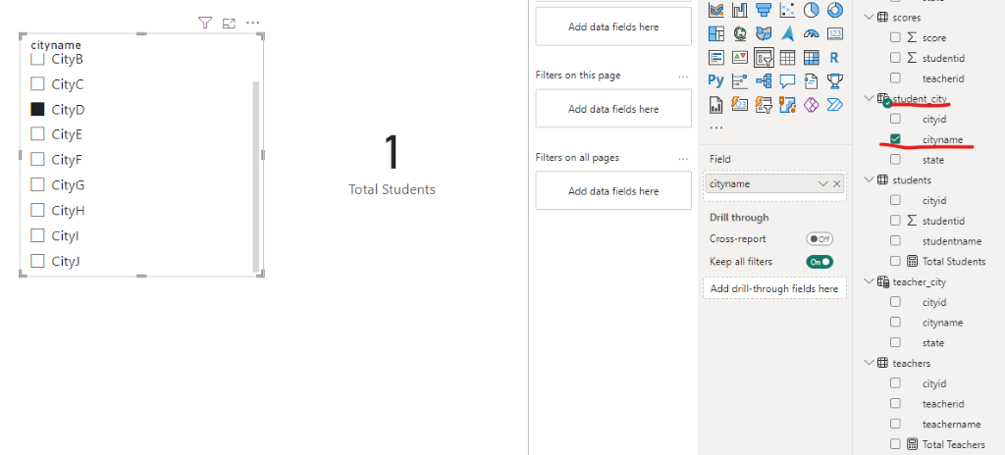Toggle Cross-report drill through
The image size is (1005, 455).
coord(820,239)
